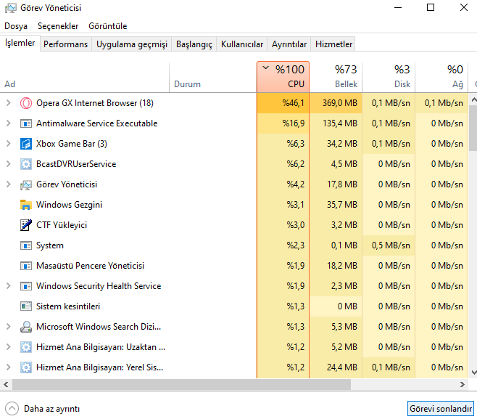The image size is (477, 419).
Task: Sort by the CPU column header
Action: [x=283, y=76]
